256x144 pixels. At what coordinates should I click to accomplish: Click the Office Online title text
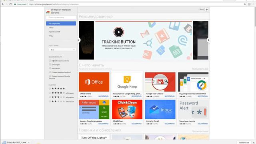tap(86, 94)
